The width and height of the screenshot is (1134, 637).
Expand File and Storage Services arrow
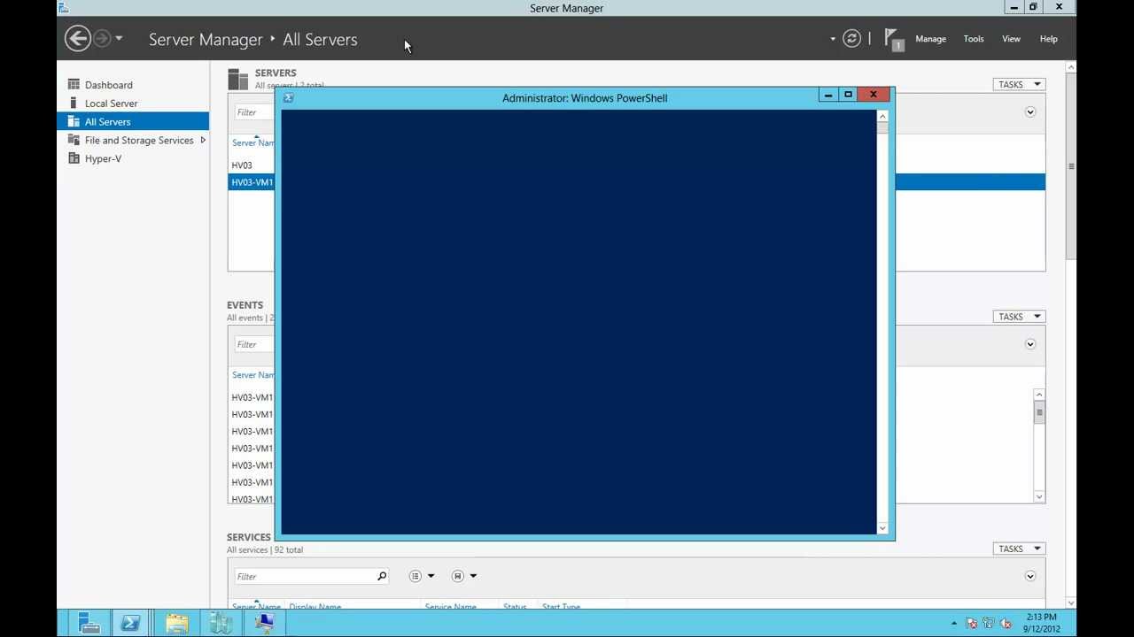[x=203, y=140]
